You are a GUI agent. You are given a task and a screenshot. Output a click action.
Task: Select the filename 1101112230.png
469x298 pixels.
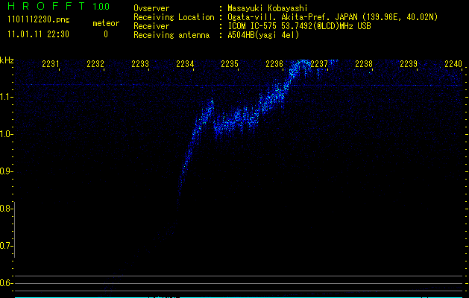click(39, 20)
